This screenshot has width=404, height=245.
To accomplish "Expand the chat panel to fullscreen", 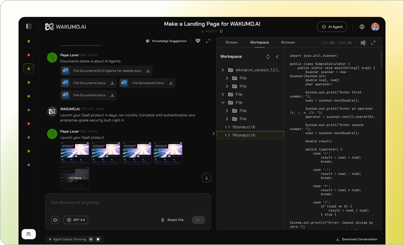I will point(208,41).
